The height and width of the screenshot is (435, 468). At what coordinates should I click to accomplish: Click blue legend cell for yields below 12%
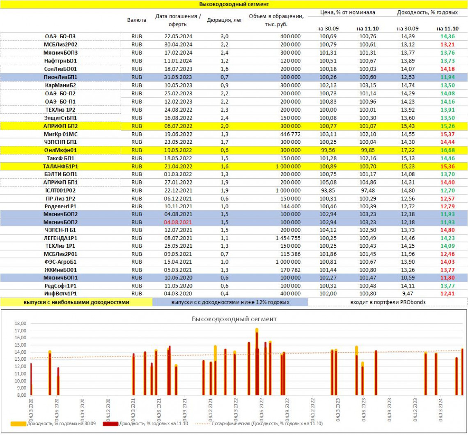tap(230, 302)
